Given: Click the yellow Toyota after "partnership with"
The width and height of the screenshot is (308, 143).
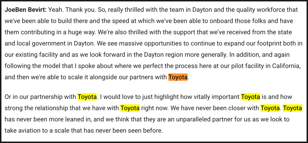Looking at the screenshot, I should point(87,97).
